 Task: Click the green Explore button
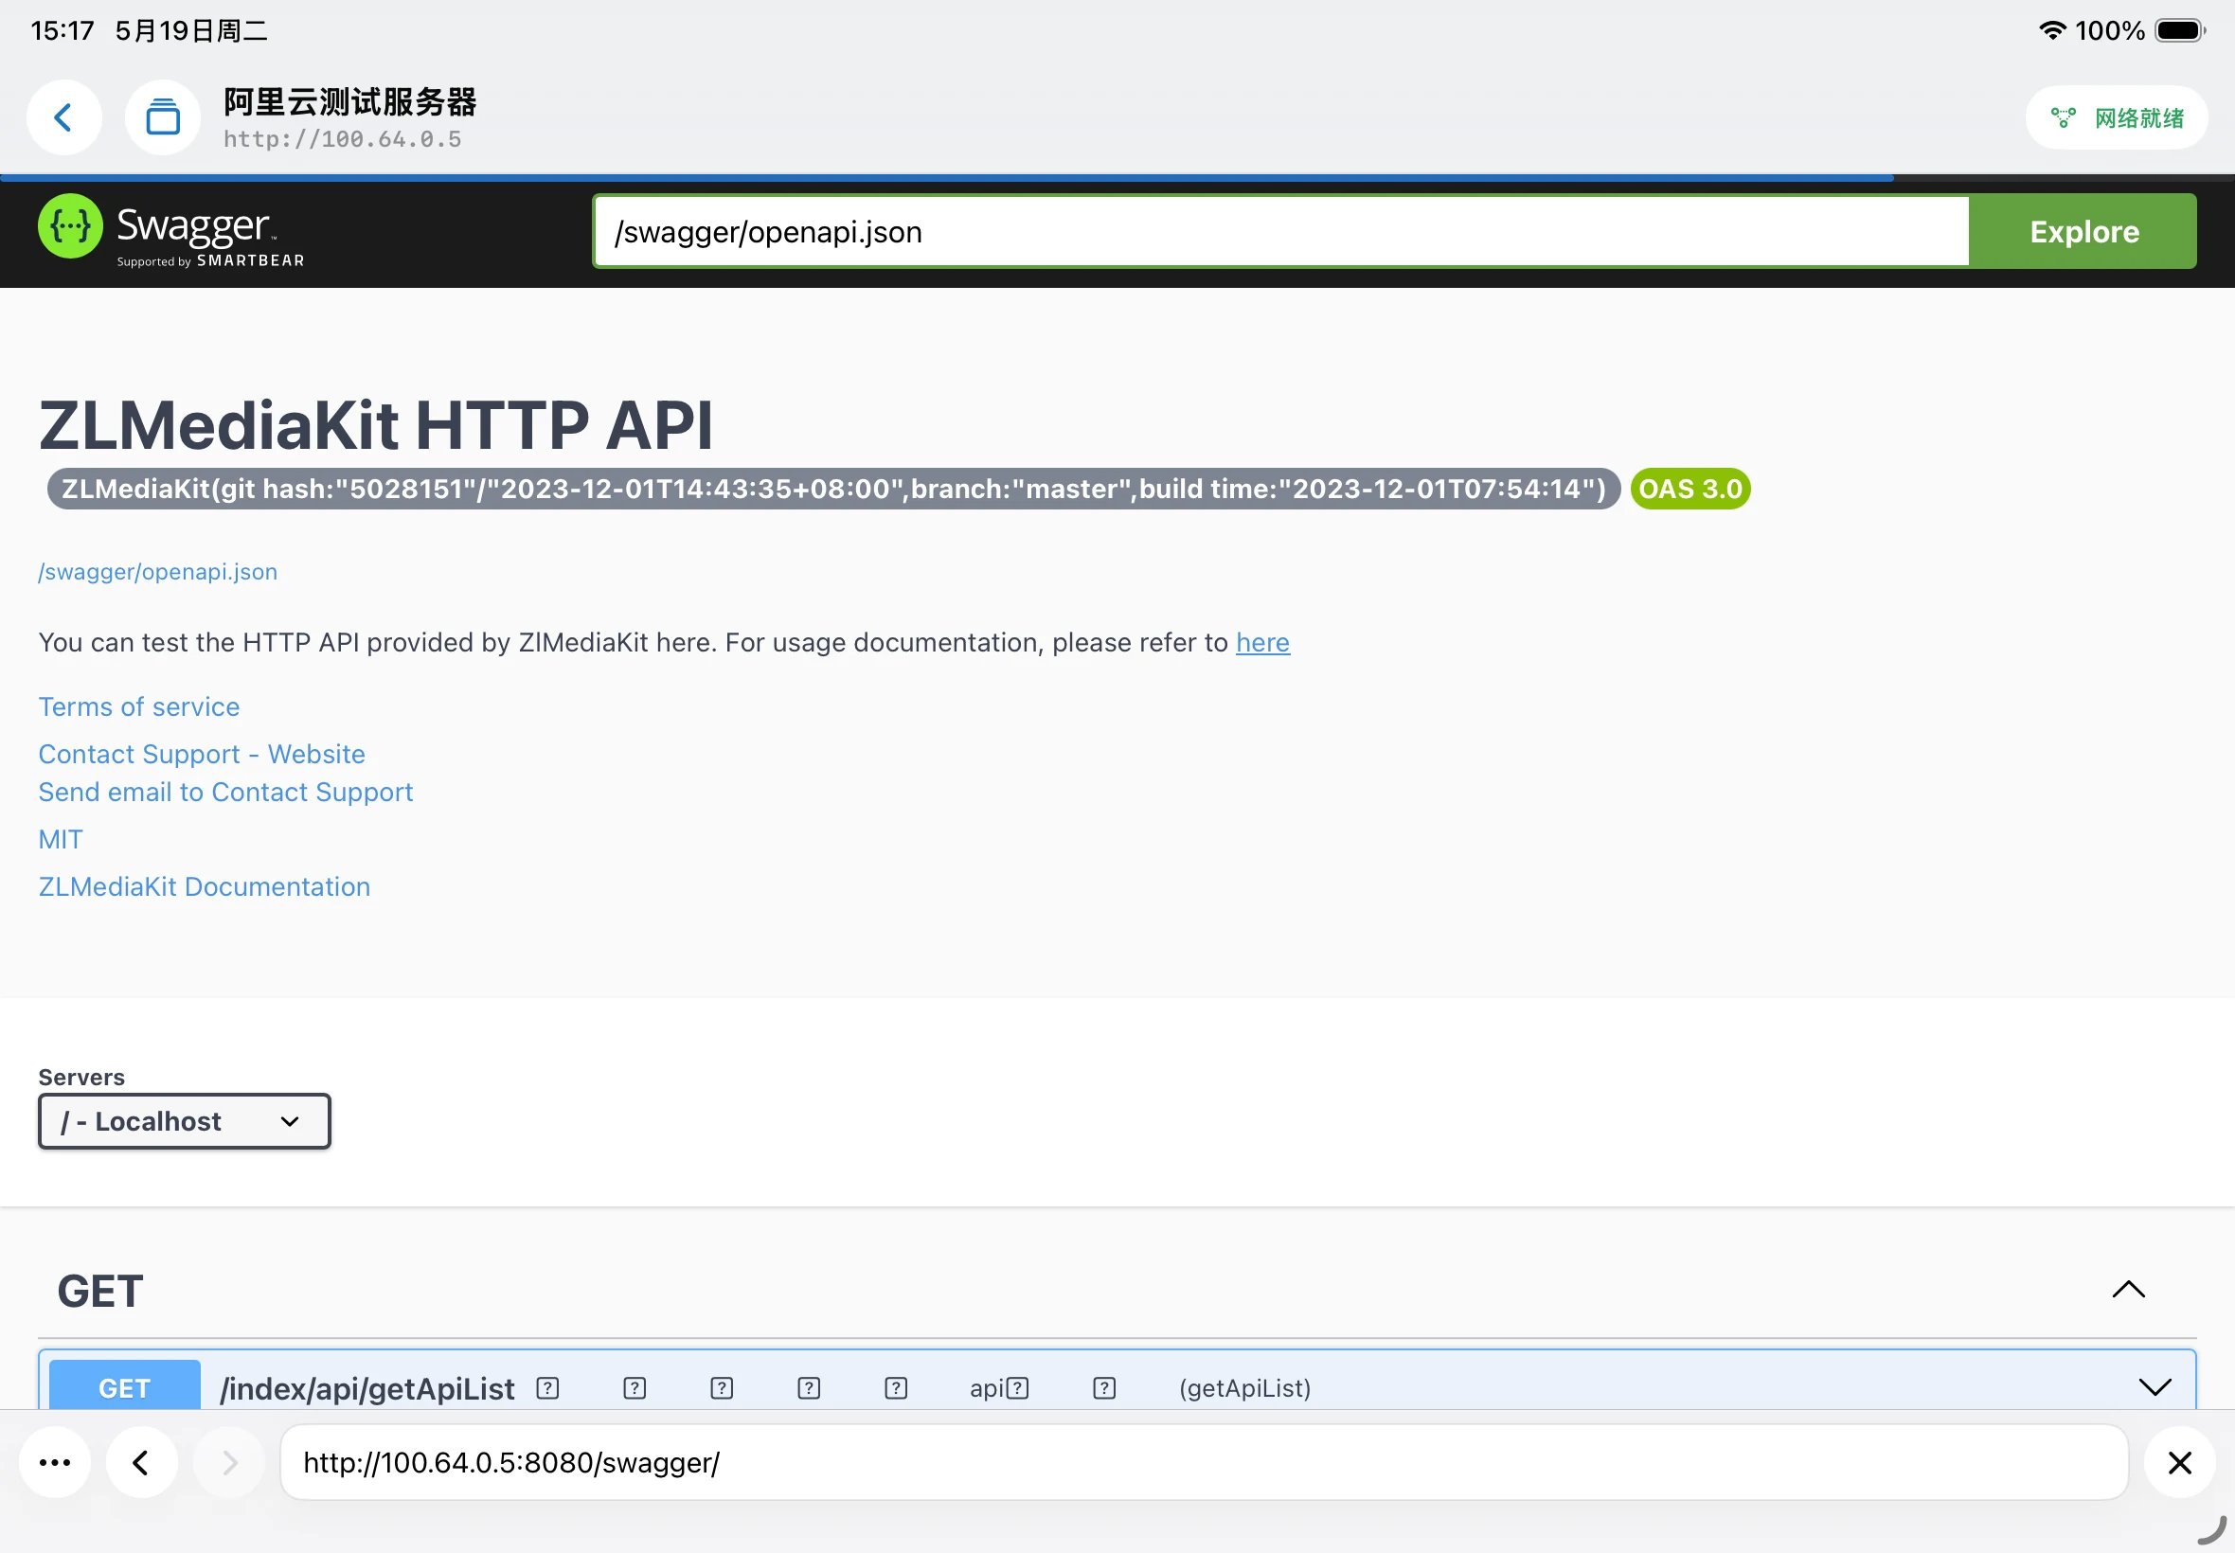[x=2083, y=232]
